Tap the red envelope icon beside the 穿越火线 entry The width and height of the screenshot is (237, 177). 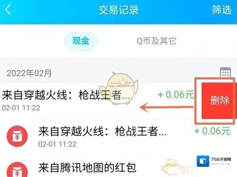(x=17, y=136)
